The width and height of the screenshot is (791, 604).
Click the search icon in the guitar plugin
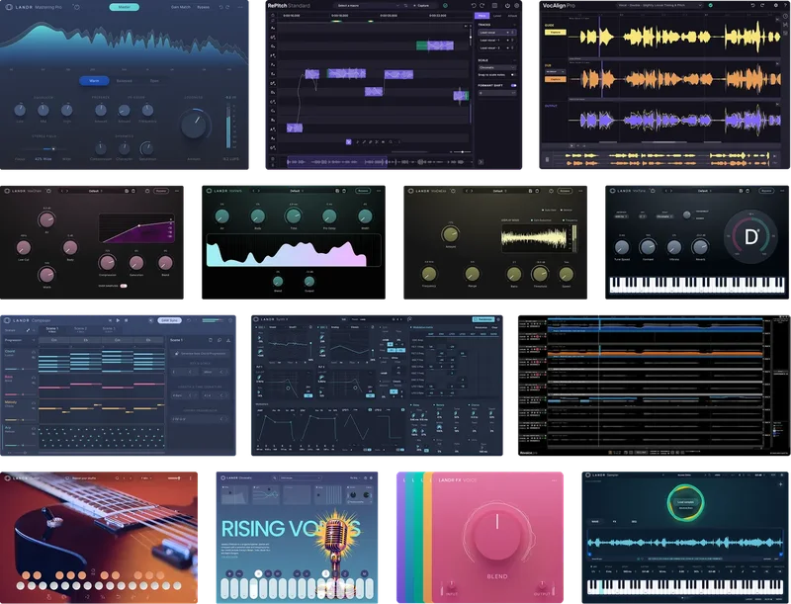coord(117,477)
